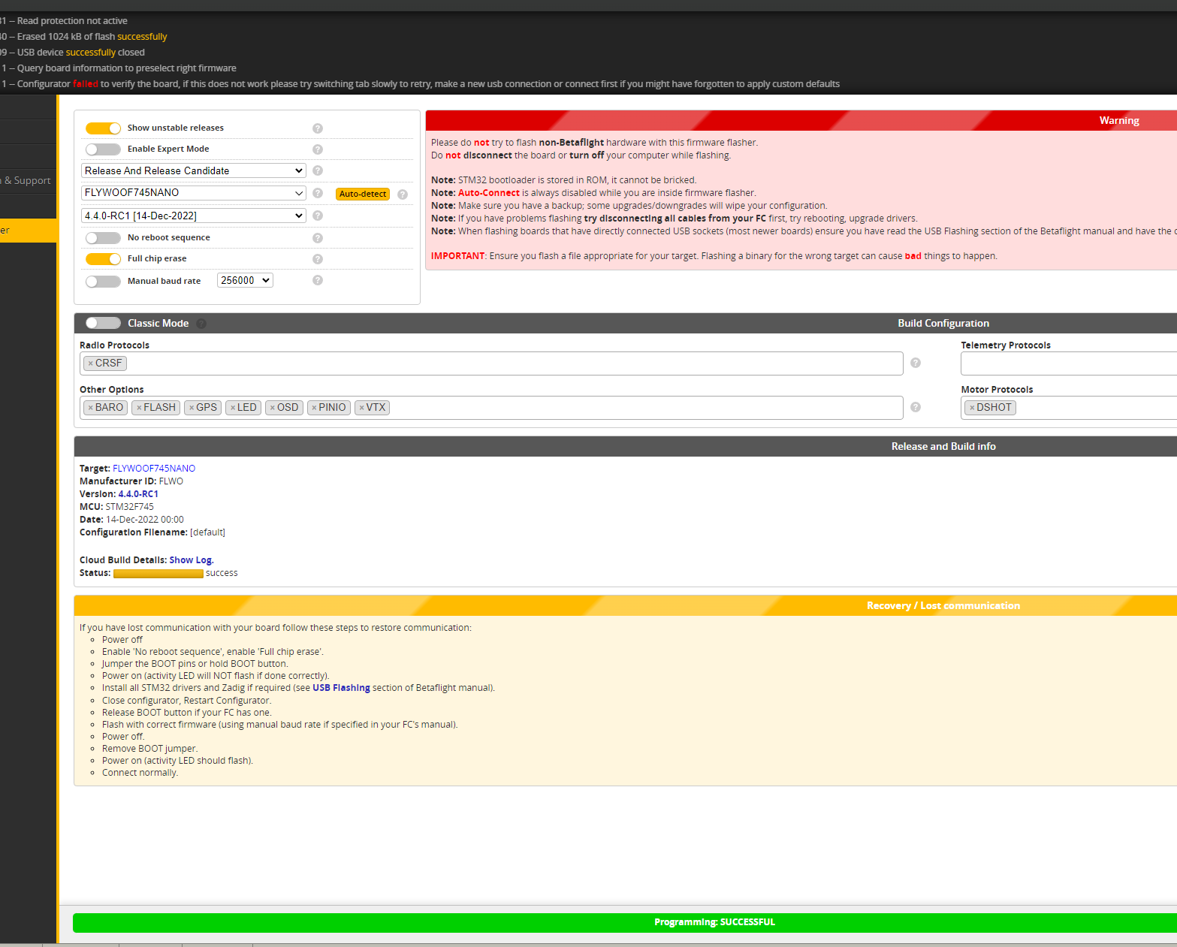The width and height of the screenshot is (1177, 947).
Task: Click the FLYWOOF745NANO target link
Action: coord(154,469)
